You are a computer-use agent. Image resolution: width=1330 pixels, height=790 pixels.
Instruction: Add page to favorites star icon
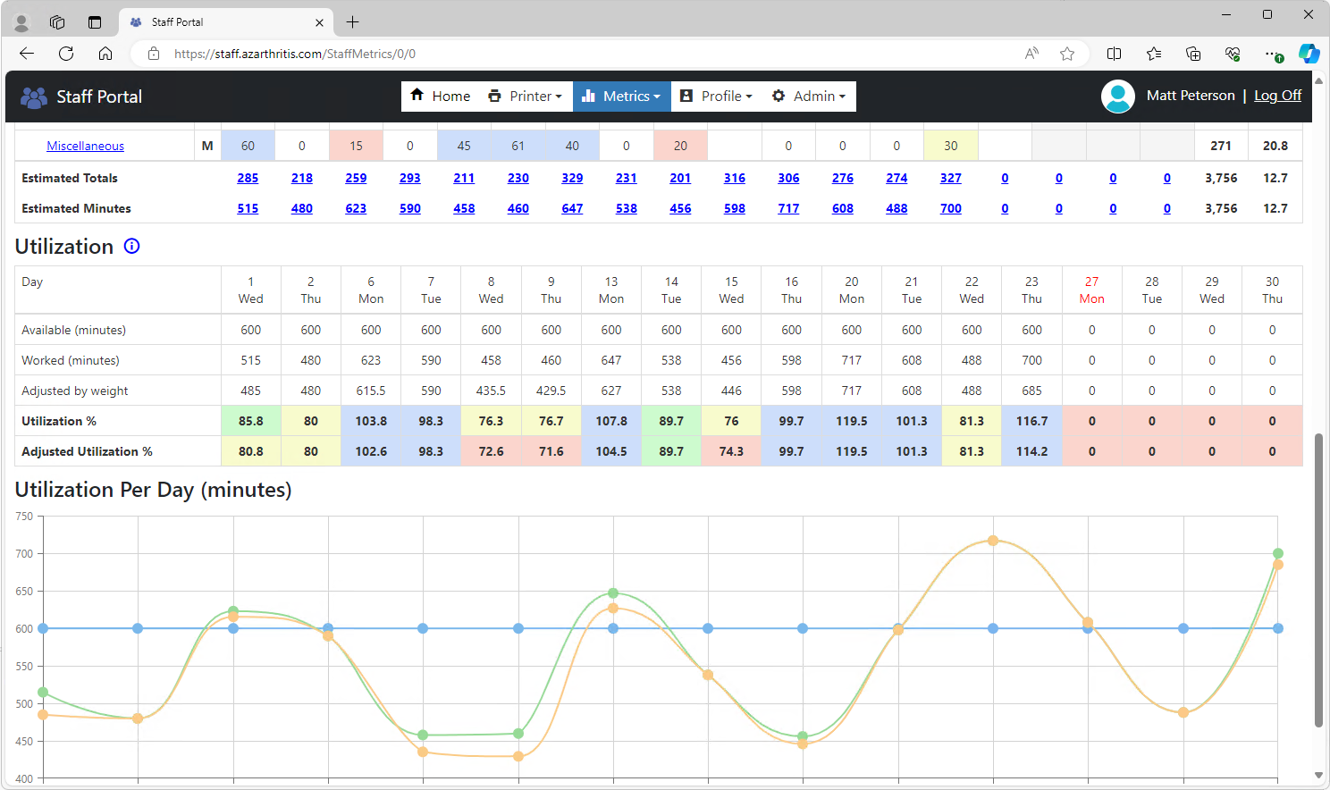point(1067,54)
